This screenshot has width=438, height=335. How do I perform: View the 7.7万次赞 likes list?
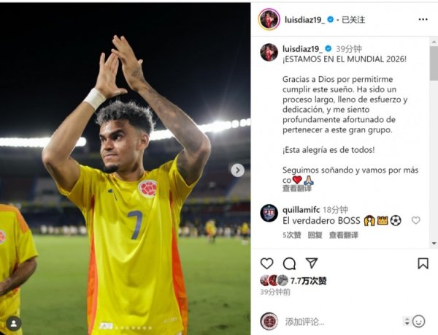(308, 280)
